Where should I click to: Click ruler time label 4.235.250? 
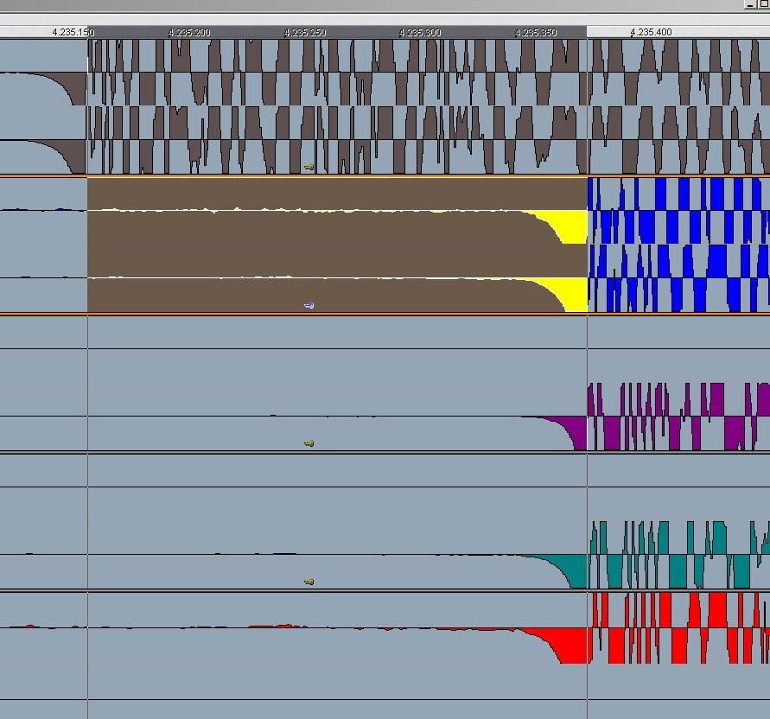[305, 33]
